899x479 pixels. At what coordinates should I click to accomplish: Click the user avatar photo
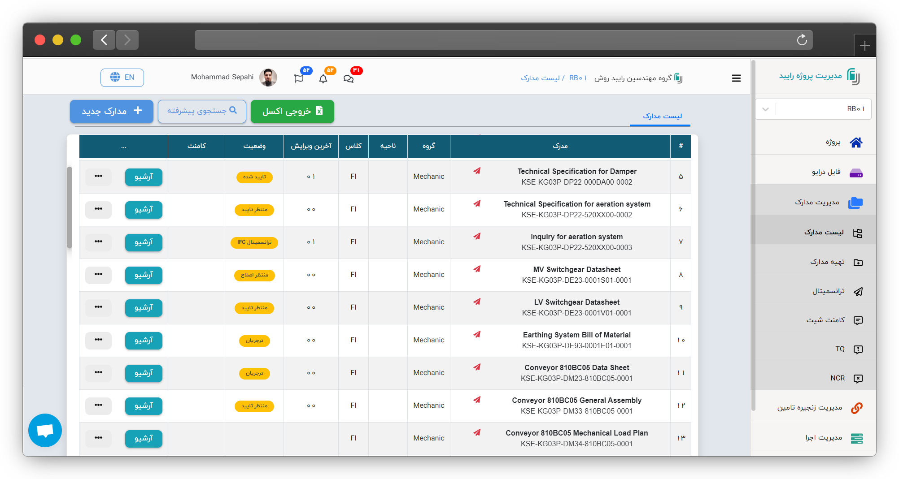pos(268,78)
